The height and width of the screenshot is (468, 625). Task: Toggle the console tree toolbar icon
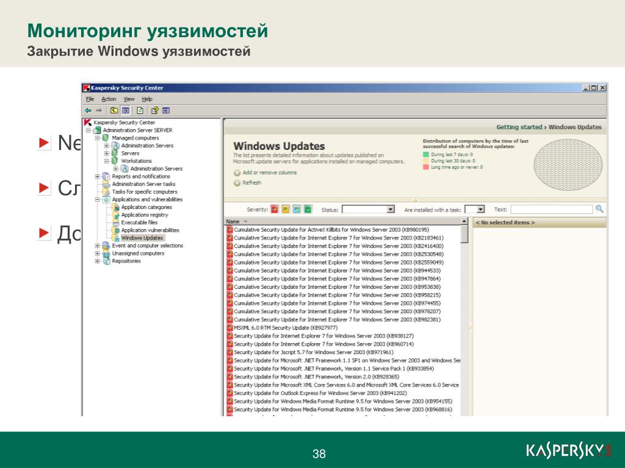coord(126,111)
